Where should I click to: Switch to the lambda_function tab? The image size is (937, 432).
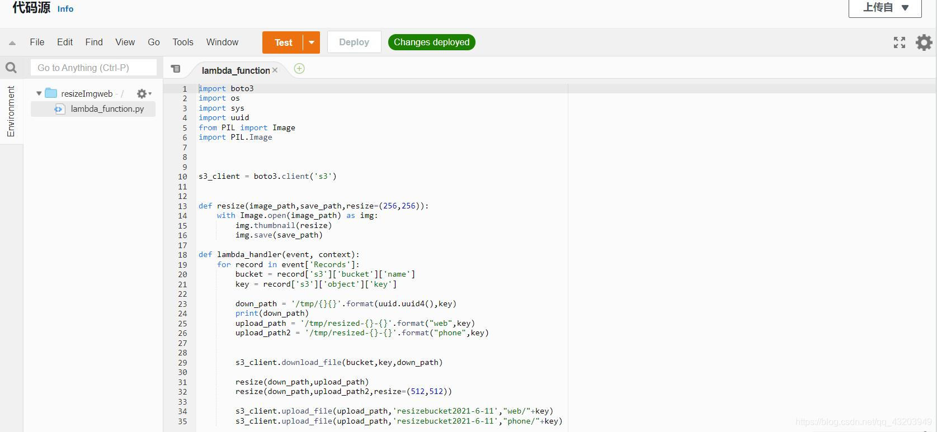(x=236, y=70)
